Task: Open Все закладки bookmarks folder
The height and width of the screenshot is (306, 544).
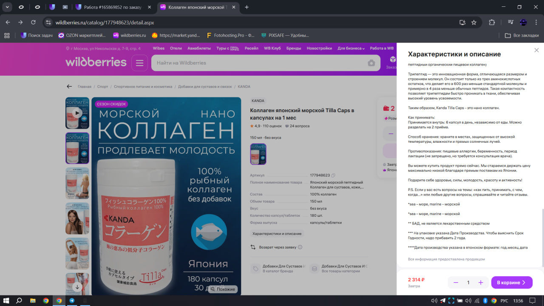Action: coord(522,35)
